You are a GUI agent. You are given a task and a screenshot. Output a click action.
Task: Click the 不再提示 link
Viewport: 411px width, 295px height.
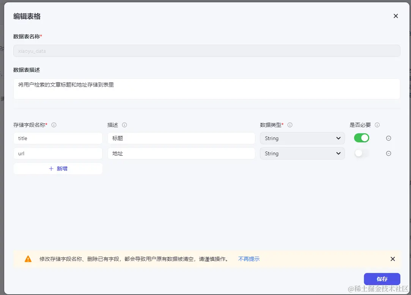click(x=249, y=259)
